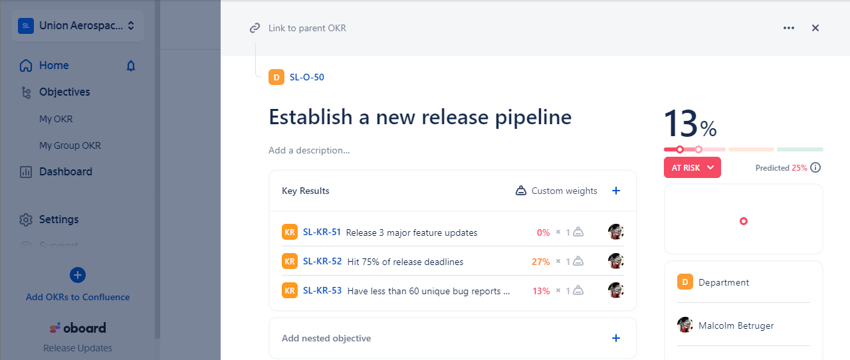Click the plus circle above Add OKRs

tap(78, 275)
